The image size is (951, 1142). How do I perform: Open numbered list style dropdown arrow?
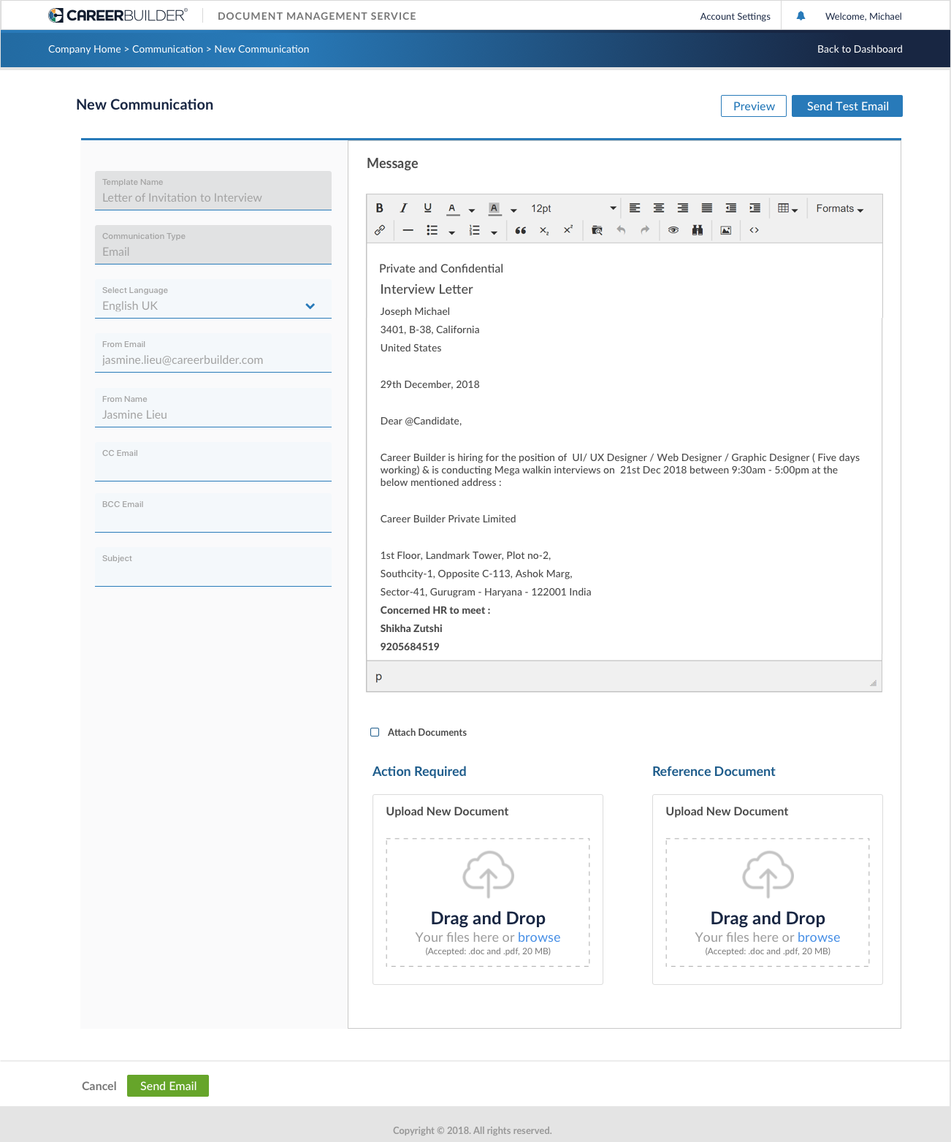tap(494, 232)
